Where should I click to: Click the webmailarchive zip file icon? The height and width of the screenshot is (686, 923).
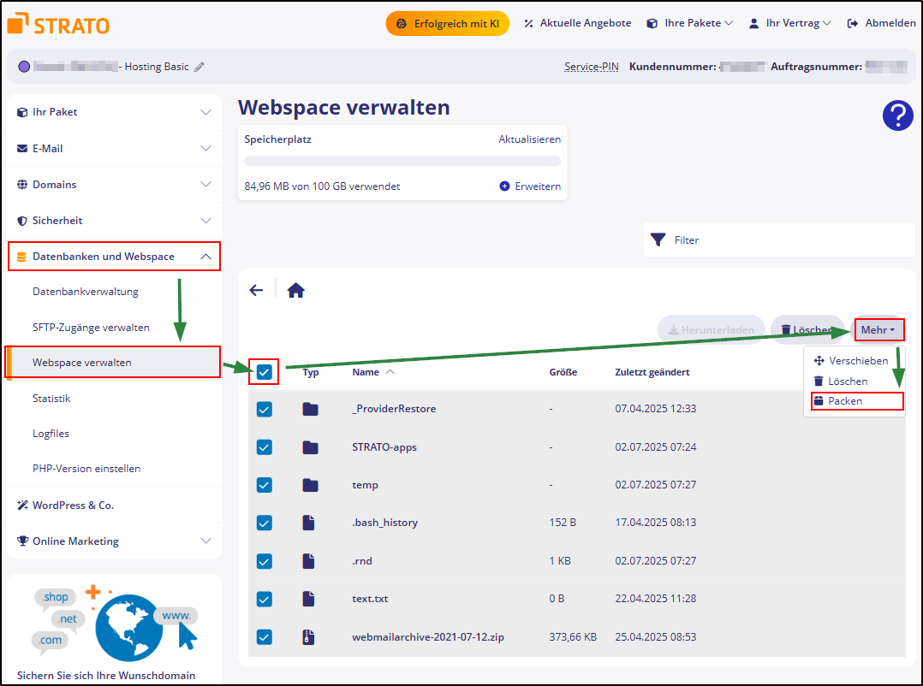[x=310, y=637]
